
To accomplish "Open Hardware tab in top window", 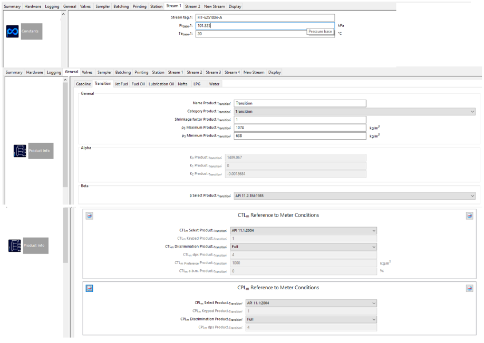I will click(33, 6).
